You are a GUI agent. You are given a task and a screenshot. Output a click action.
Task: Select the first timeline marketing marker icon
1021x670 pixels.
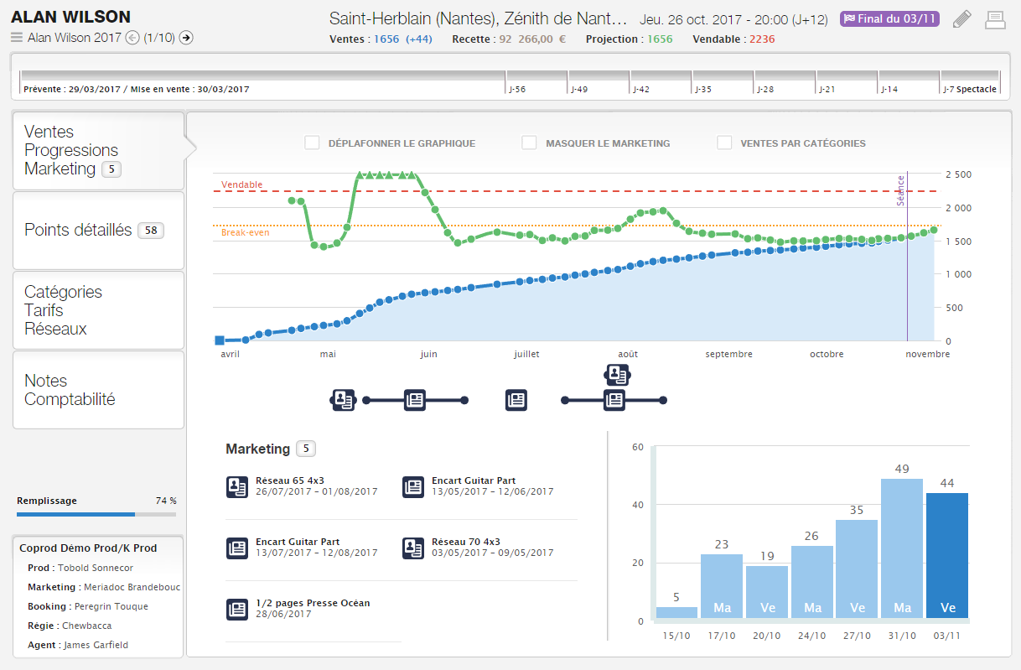(343, 400)
